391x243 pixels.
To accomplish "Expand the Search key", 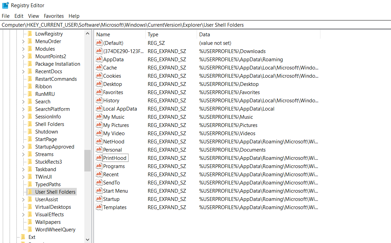I will point(23,102).
